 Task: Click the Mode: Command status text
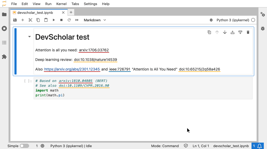(x=165, y=146)
